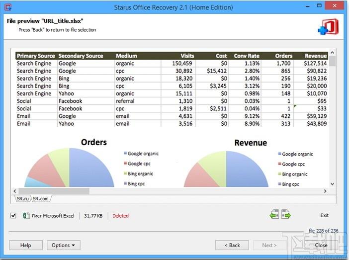
Task: Go back with the Back button
Action: pos(232,245)
